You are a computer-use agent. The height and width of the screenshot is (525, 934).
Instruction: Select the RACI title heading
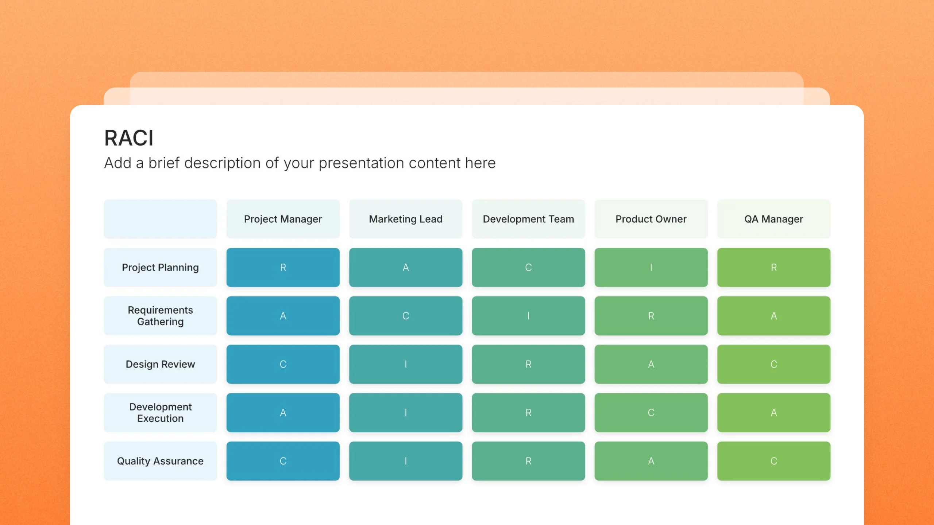click(x=129, y=138)
